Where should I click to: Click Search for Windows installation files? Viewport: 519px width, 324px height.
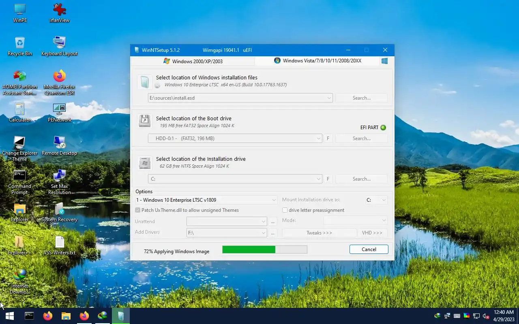(361, 98)
